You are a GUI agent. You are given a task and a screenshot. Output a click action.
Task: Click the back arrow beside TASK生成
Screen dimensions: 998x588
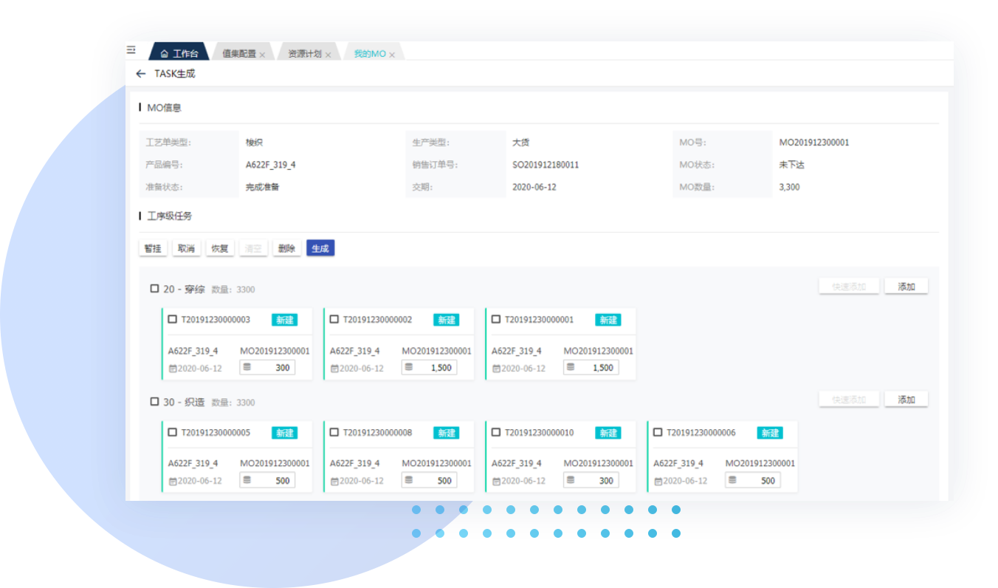(141, 74)
